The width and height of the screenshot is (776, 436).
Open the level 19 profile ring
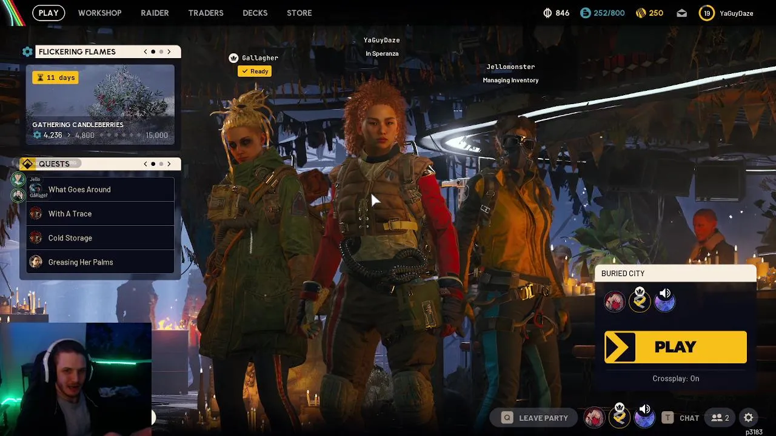click(707, 13)
